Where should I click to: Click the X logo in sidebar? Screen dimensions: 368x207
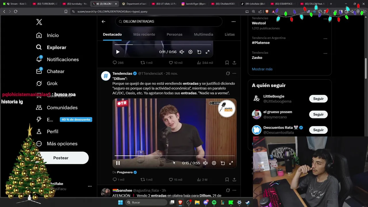point(39,22)
